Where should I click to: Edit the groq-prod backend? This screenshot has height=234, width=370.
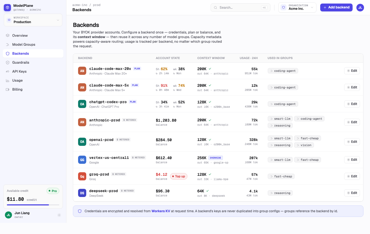352,176
